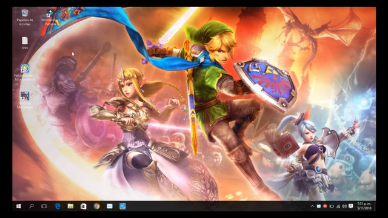Screen dimensions: 388x218
Task: Open the last blue pinned taskbar app
Action: click(122, 206)
